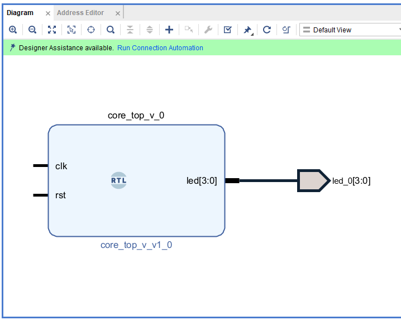Click the Zoom In magnifier icon
The image size is (401, 320).
pyautogui.click(x=13, y=30)
